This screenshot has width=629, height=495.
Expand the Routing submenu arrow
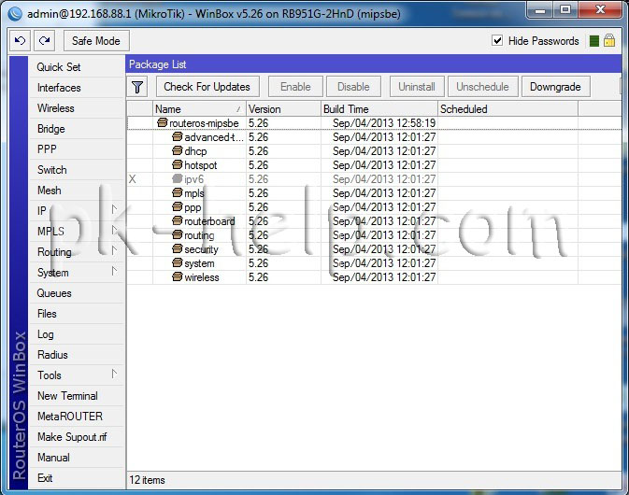(x=114, y=251)
